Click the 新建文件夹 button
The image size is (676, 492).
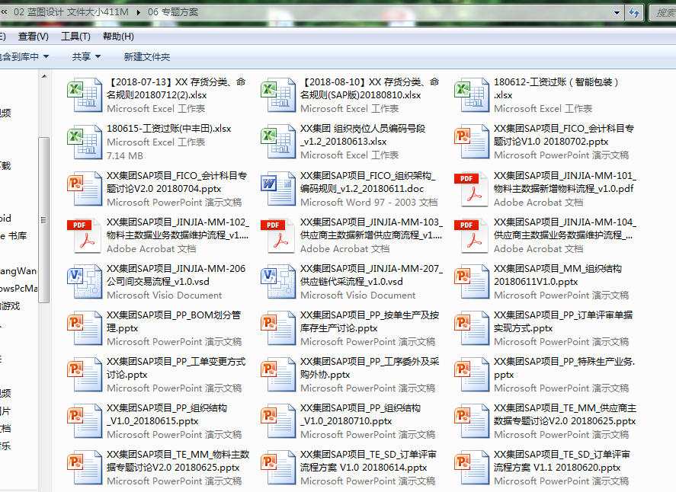pyautogui.click(x=146, y=57)
